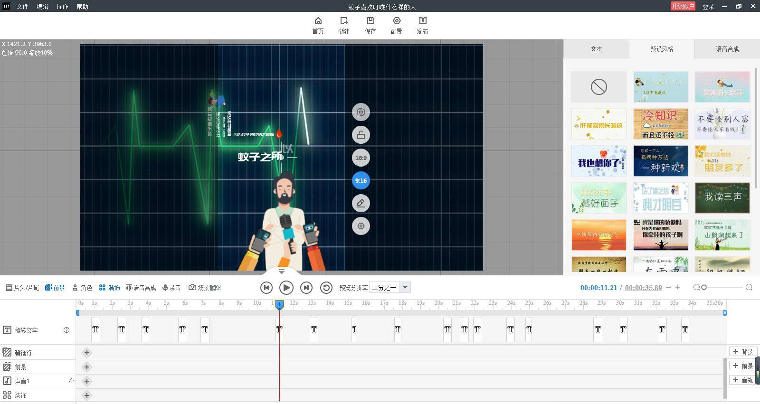Choose the 冷知识 preset style thumbnail
This screenshot has height=404, width=760.
point(660,124)
